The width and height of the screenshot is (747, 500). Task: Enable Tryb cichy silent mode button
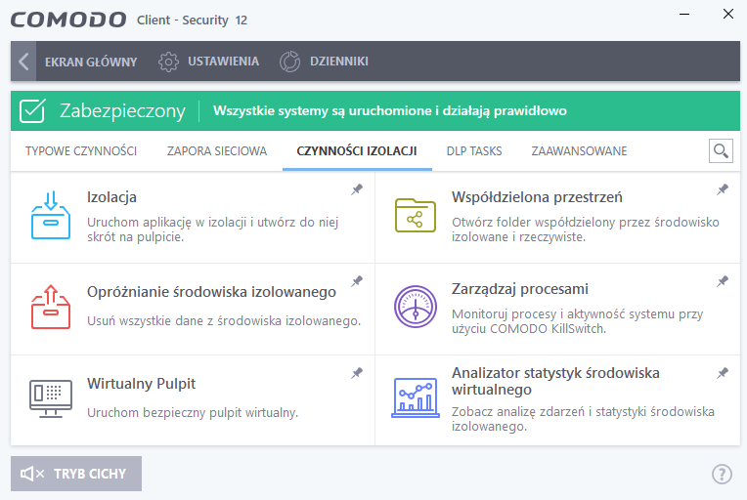coord(76,474)
